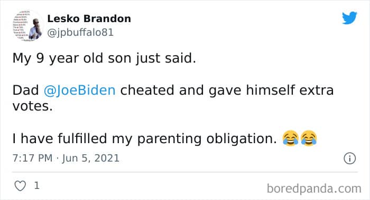
Task: Click the word 'votes.' in tweet
Action: click(32, 106)
